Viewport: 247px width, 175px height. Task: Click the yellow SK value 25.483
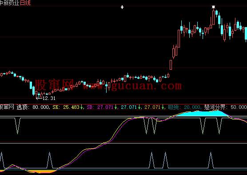(71, 107)
